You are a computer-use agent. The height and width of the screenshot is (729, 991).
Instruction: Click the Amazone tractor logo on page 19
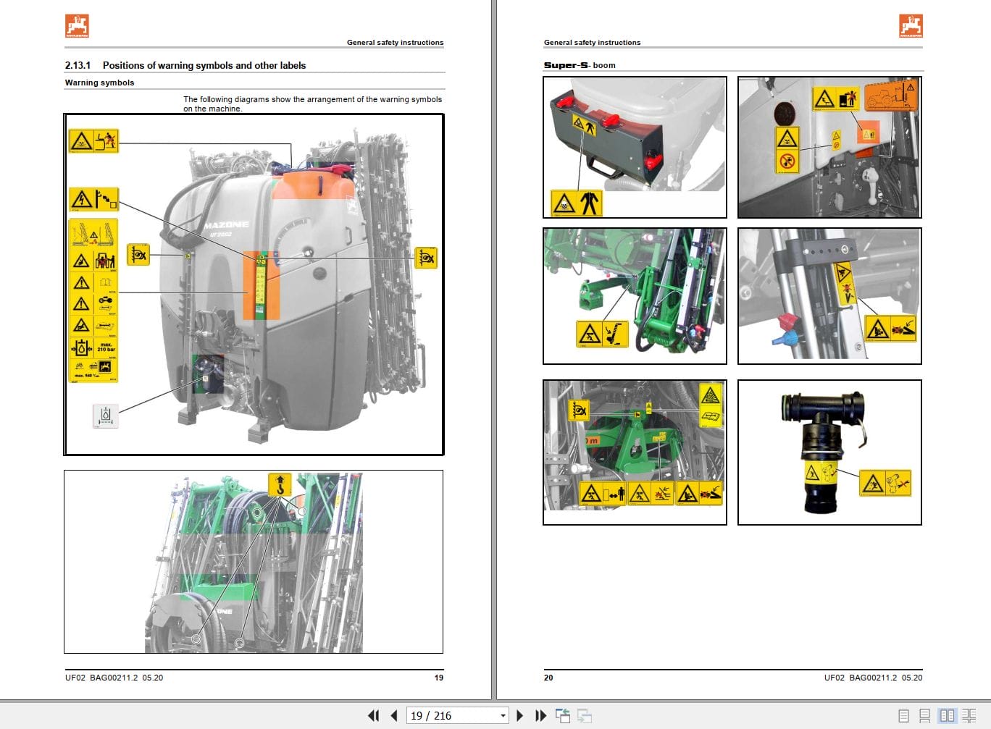tap(77, 25)
